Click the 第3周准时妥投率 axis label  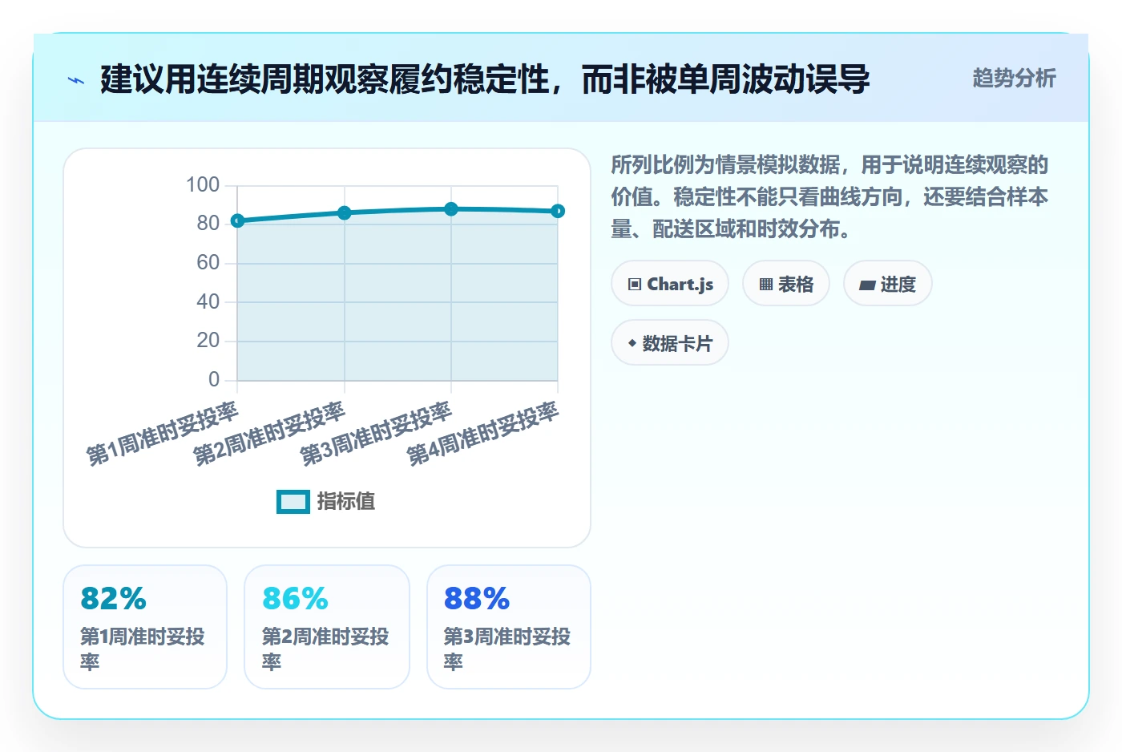(376, 433)
